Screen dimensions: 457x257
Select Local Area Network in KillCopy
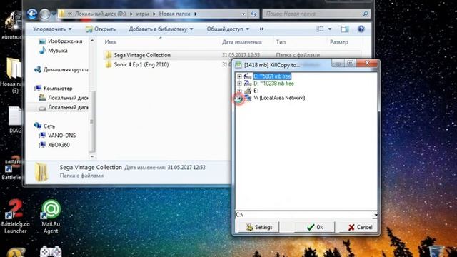279,98
